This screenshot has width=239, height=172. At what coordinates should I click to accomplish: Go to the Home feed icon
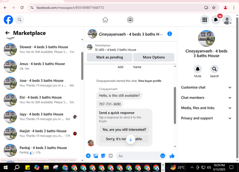tap(105, 20)
